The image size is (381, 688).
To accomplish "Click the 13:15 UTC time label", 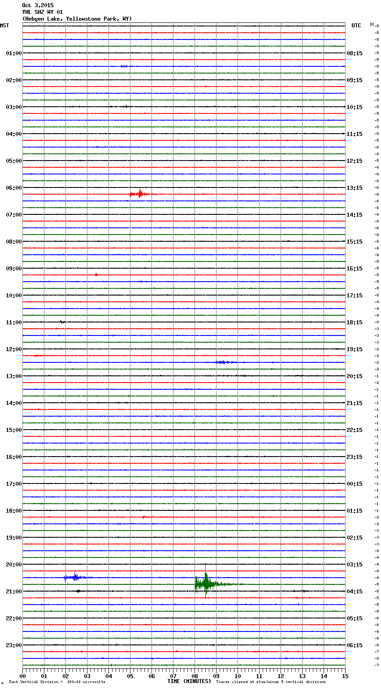I will (355, 188).
